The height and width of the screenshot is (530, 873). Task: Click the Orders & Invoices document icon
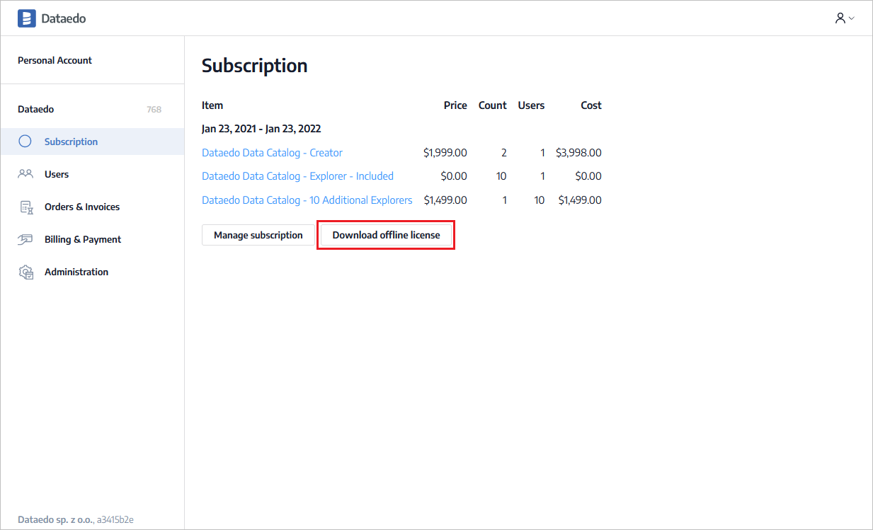point(26,207)
